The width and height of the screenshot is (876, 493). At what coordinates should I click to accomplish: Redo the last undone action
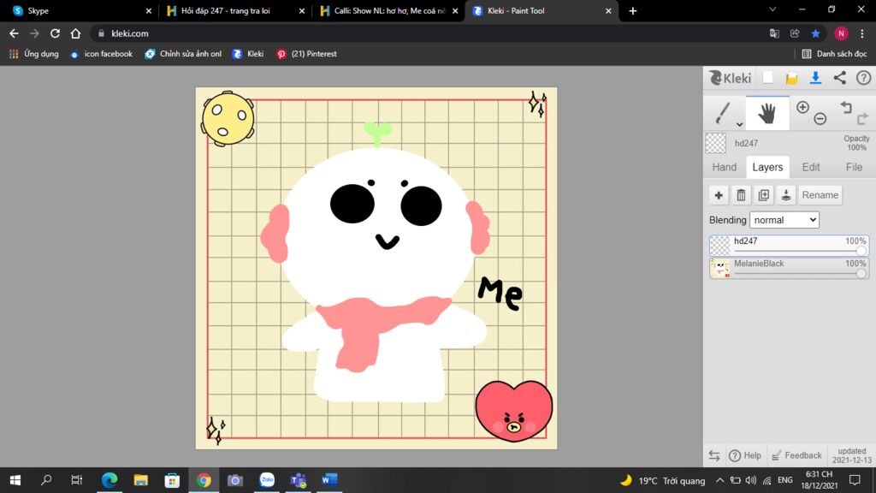[862, 118]
